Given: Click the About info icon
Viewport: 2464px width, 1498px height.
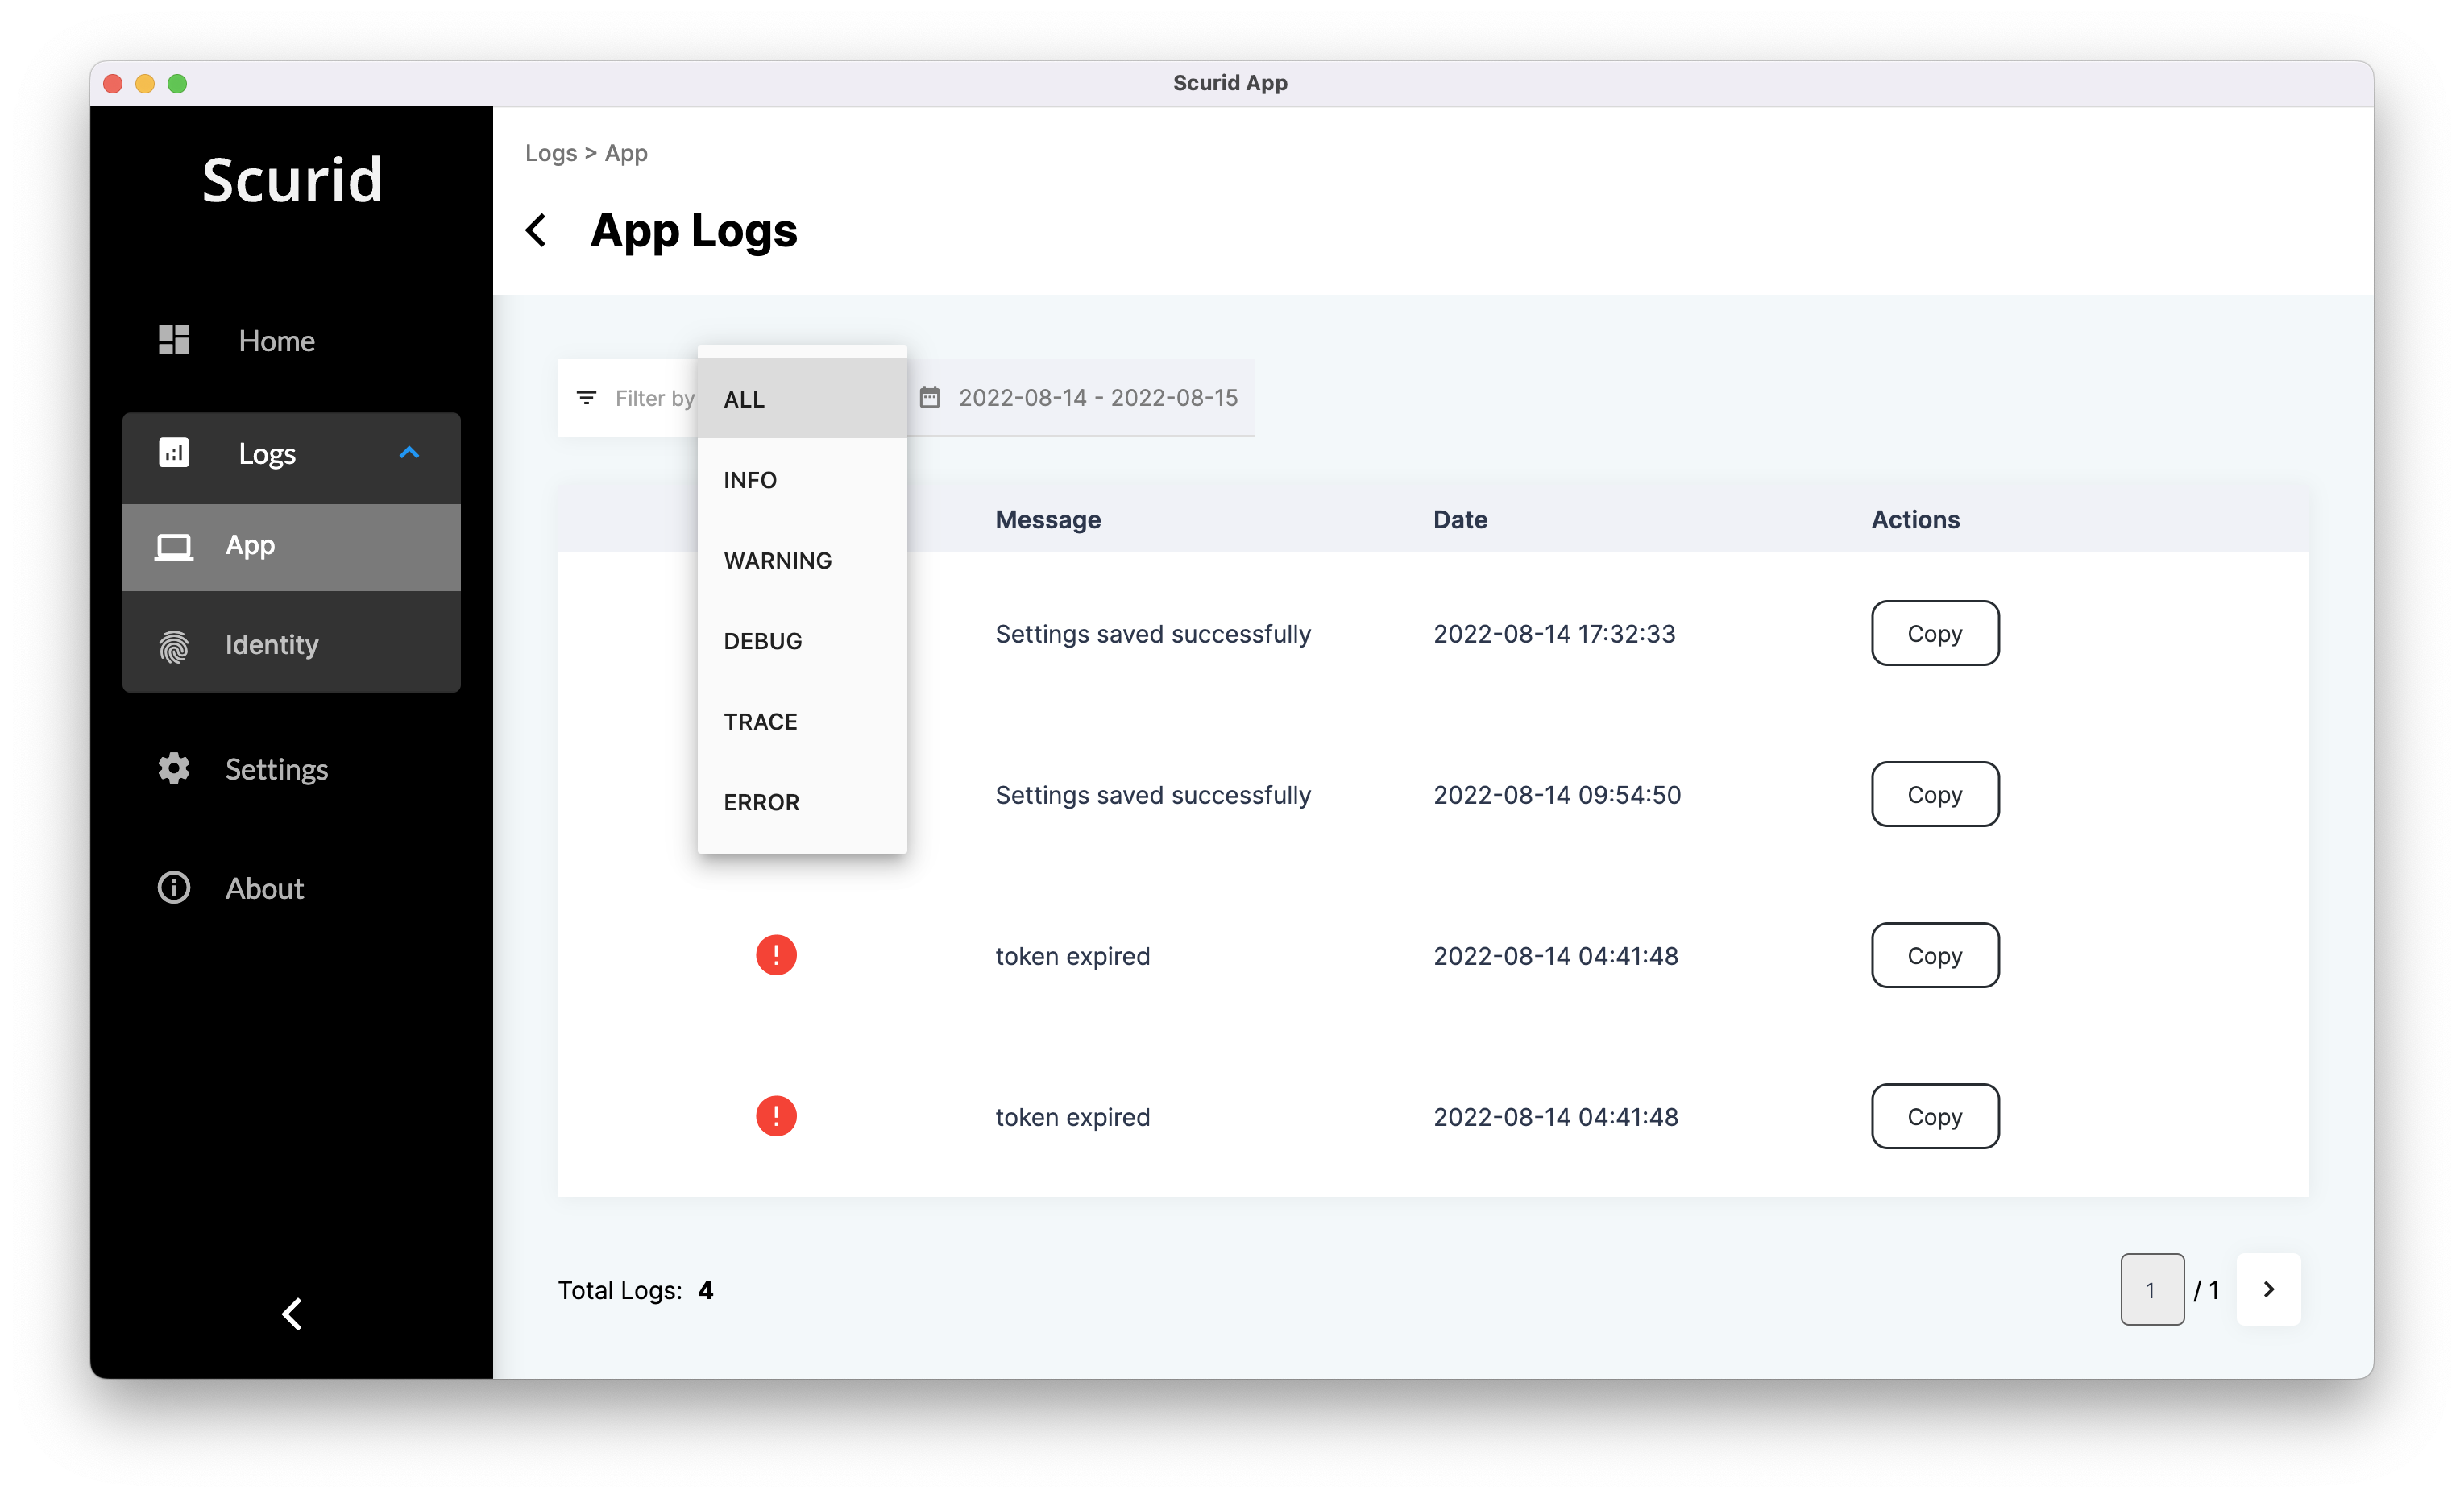Looking at the screenshot, I should (174, 888).
